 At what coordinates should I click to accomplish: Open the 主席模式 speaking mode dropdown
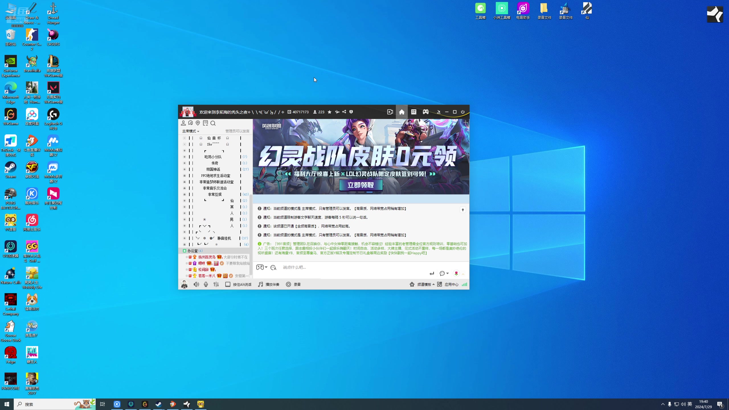191,131
